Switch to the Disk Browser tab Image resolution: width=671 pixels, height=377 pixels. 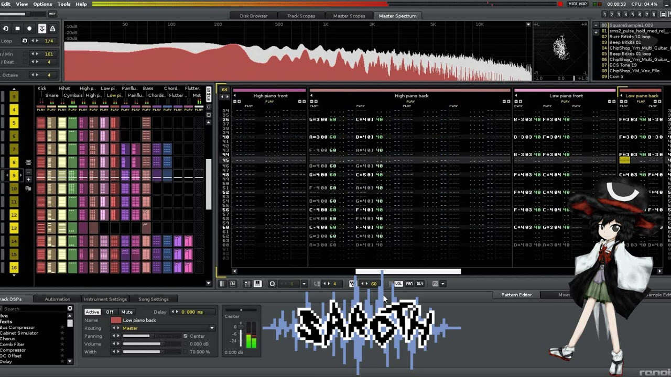[x=254, y=16]
